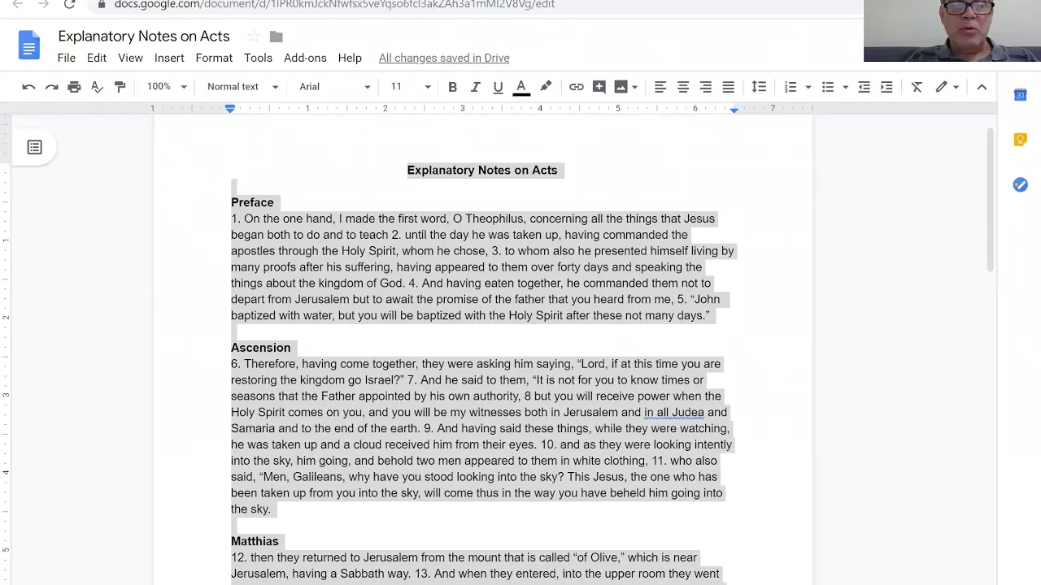
Task: Expand the insert image dropdown arrow
Action: click(634, 87)
